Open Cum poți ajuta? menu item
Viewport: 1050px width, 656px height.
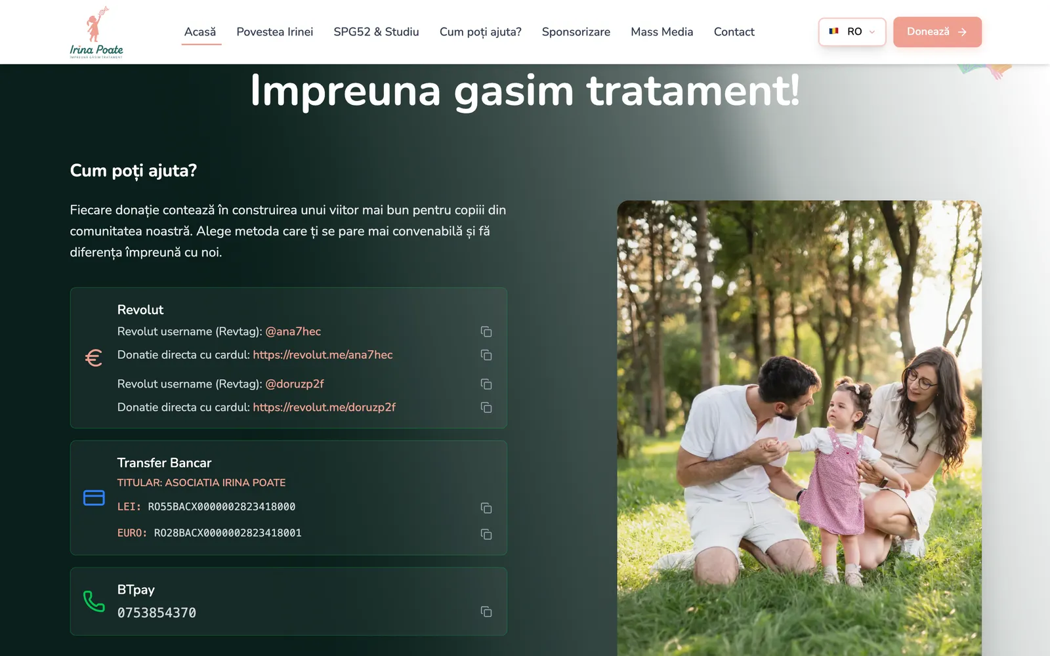point(480,31)
